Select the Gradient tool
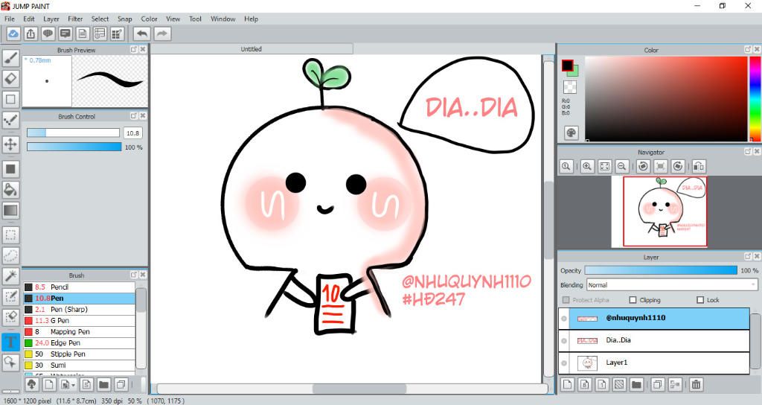Screen dimensions: 762x405 click(10, 211)
